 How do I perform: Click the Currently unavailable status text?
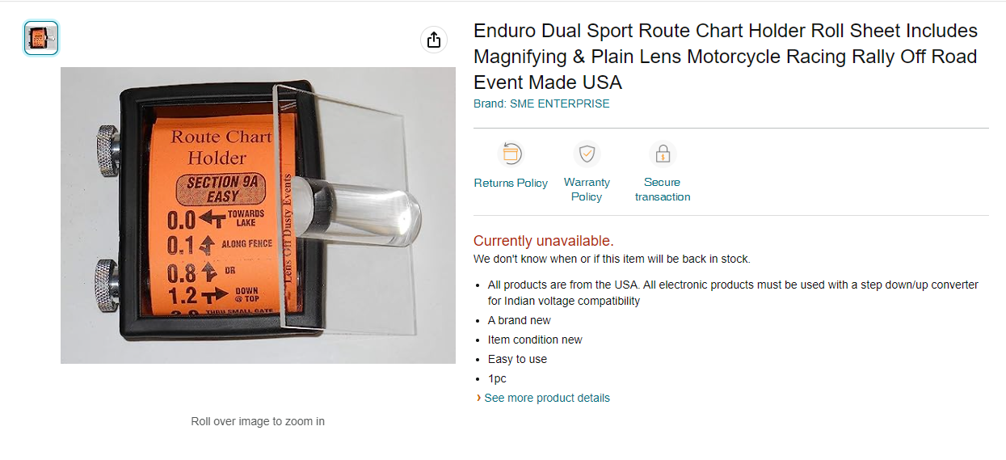click(x=544, y=241)
